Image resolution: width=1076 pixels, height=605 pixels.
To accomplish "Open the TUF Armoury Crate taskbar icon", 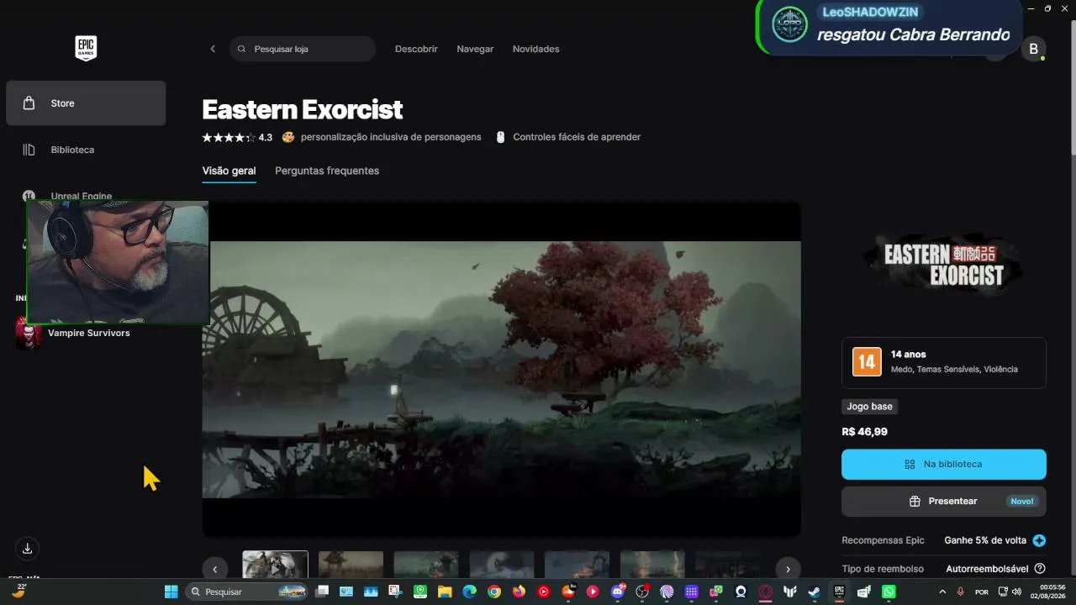I will click(x=789, y=592).
